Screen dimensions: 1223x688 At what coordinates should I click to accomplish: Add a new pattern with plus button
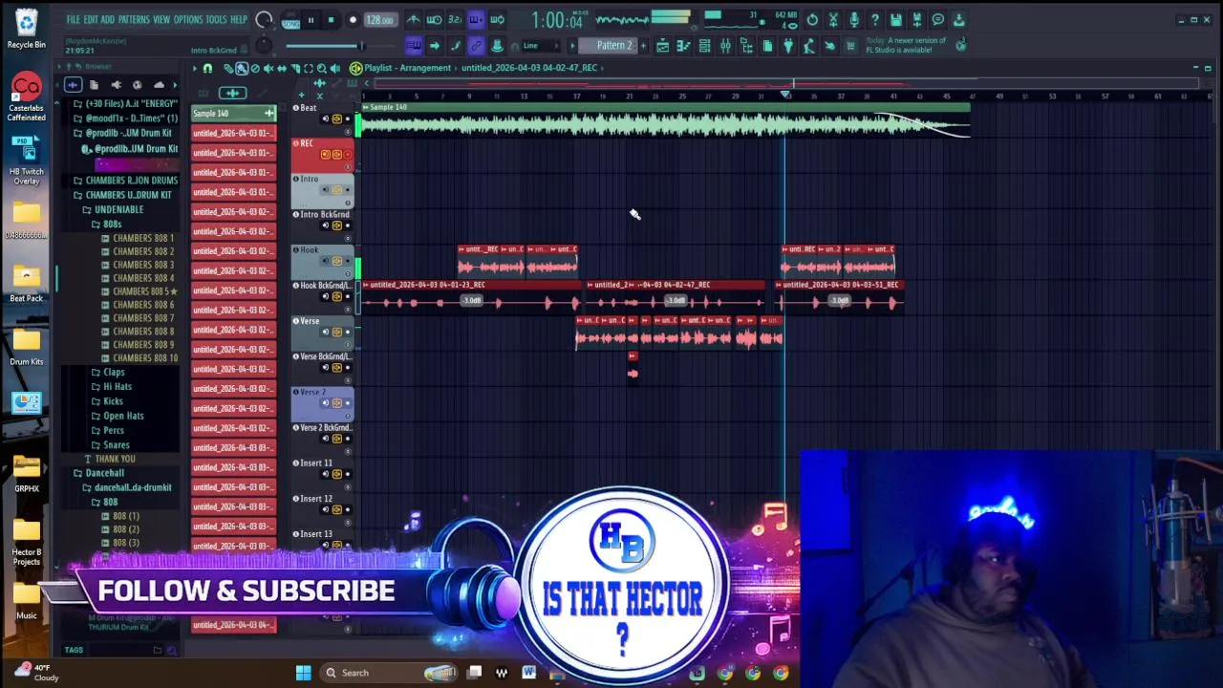click(x=644, y=45)
